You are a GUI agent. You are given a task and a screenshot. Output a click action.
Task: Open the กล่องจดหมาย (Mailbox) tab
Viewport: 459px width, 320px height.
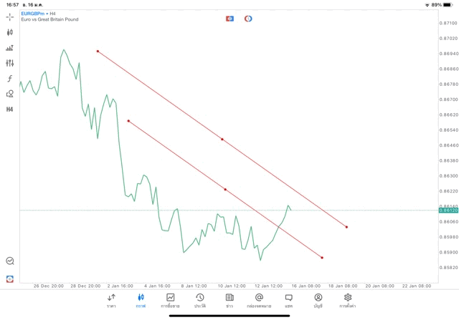(x=259, y=300)
